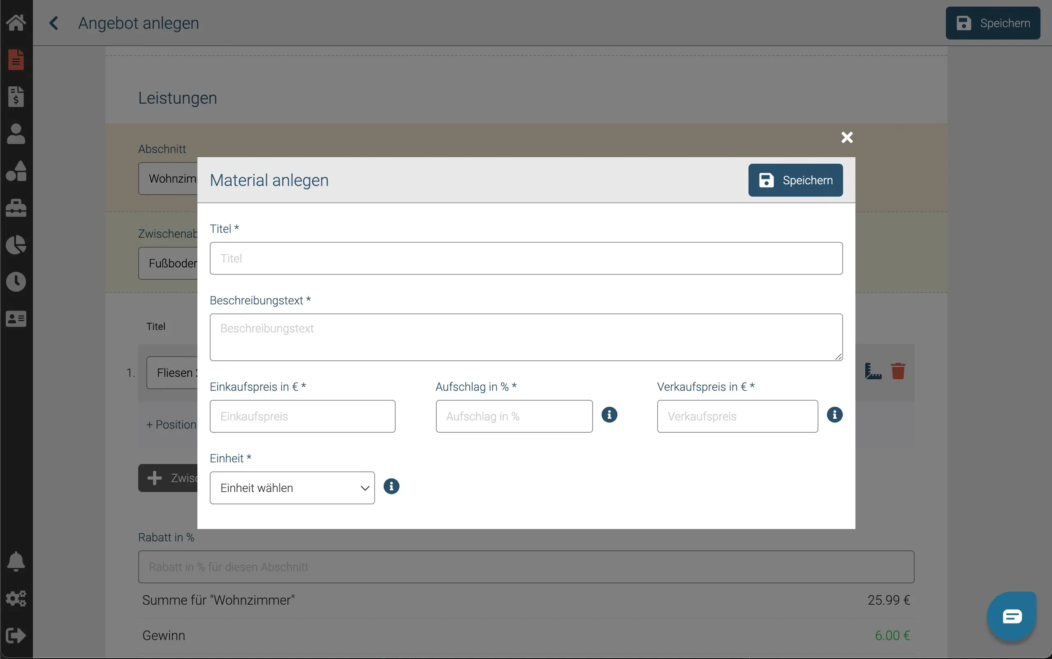Click into the Titel input field
Viewport: 1052px width, 659px height.
(x=526, y=258)
